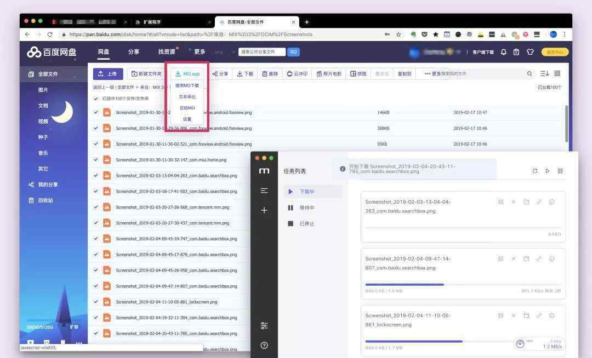592x358 pixels.
Task: Uncheck Screenshot_2019-02-03-13-04-04-263 file checkbox
Action: (96, 176)
